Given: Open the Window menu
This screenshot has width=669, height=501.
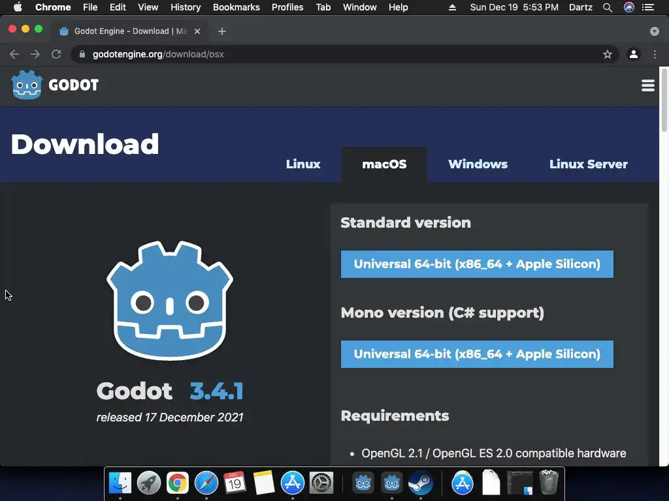Looking at the screenshot, I should [360, 7].
